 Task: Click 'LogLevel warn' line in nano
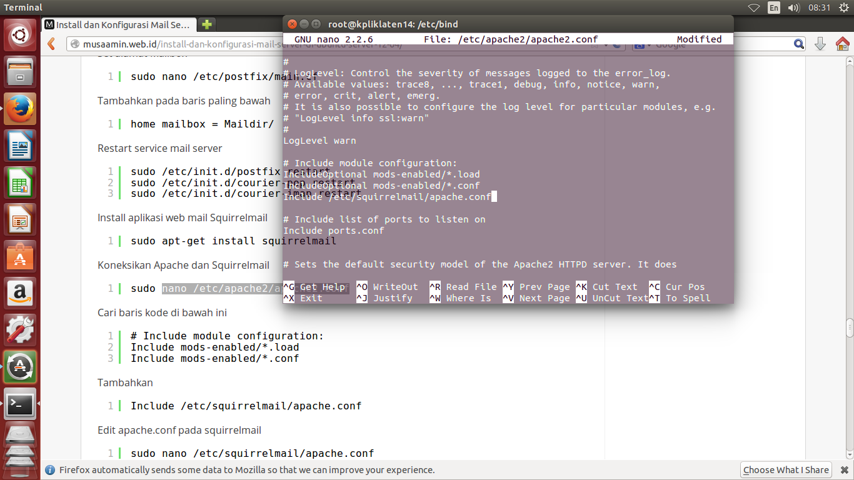click(x=319, y=141)
